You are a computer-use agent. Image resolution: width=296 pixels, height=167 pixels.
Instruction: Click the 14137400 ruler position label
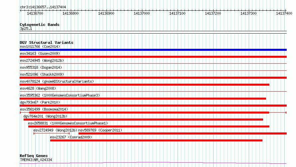[x=284, y=13]
